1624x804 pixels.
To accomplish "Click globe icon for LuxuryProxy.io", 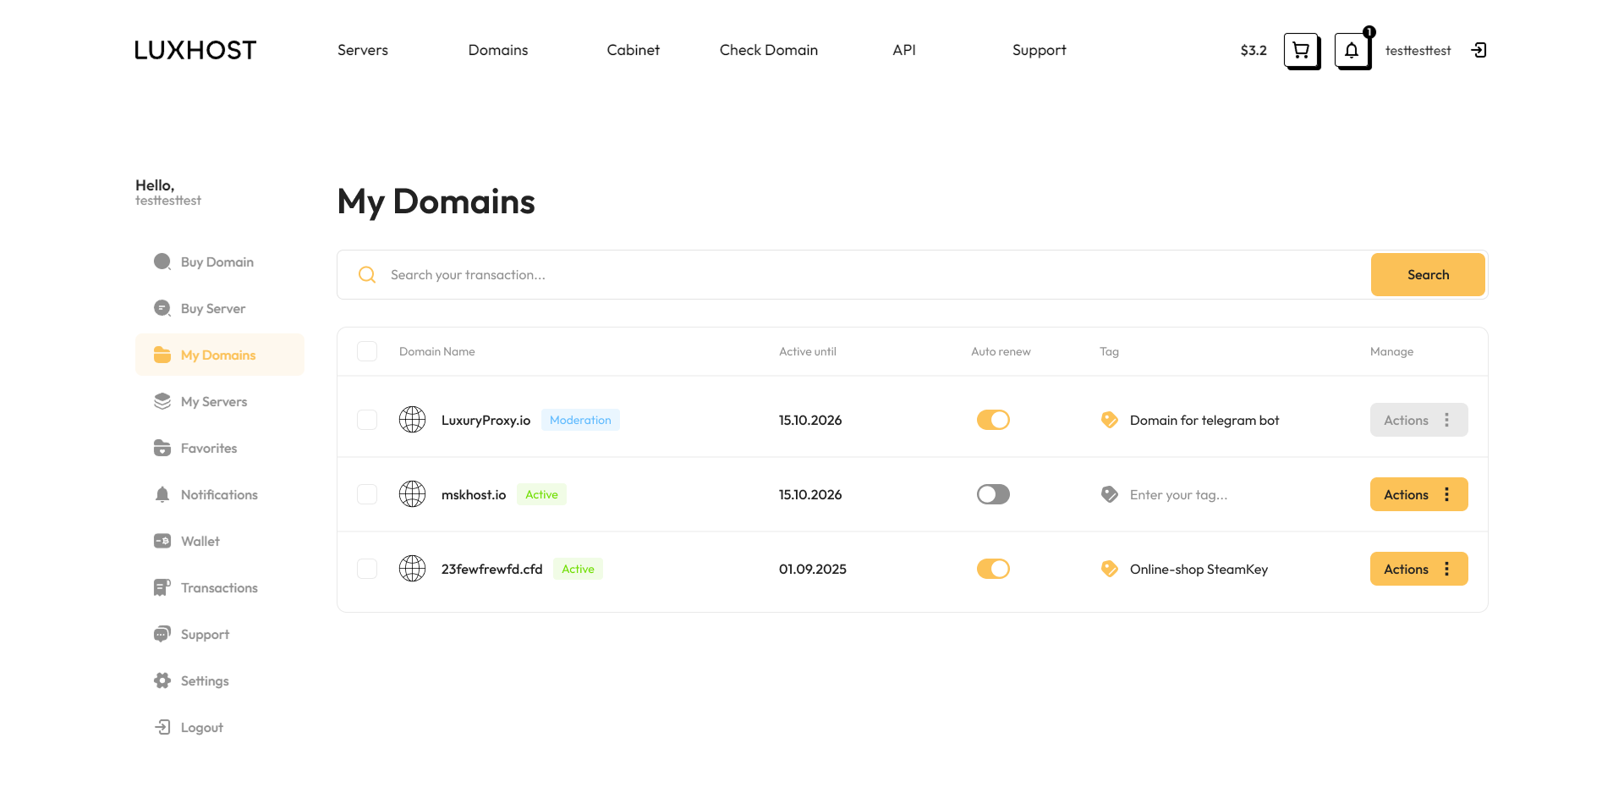I will coord(413,420).
